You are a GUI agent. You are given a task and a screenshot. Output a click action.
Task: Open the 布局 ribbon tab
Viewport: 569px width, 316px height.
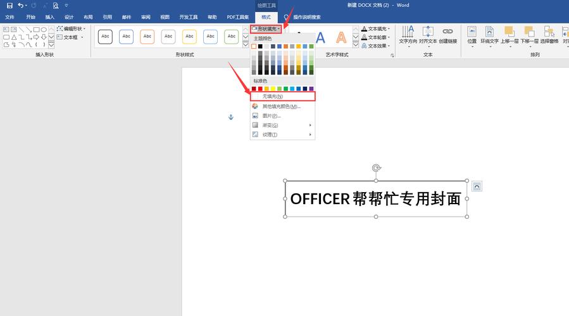[x=88, y=17]
